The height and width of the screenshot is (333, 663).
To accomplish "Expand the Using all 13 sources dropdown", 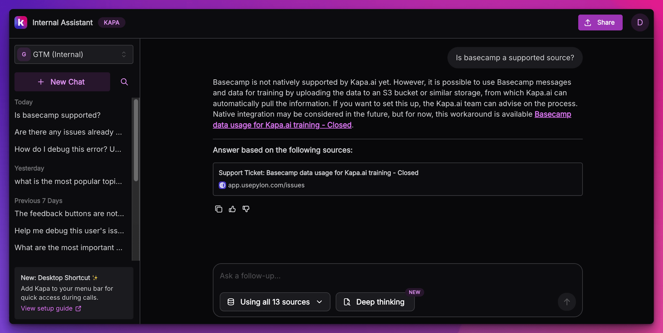I will coord(275,302).
